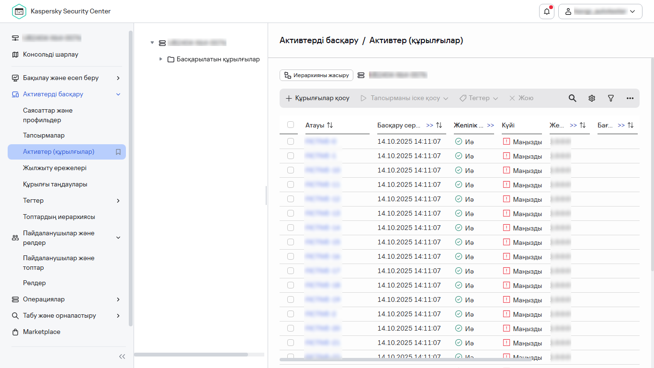Check the second device row checkbox
The height and width of the screenshot is (368, 654).
point(291,156)
